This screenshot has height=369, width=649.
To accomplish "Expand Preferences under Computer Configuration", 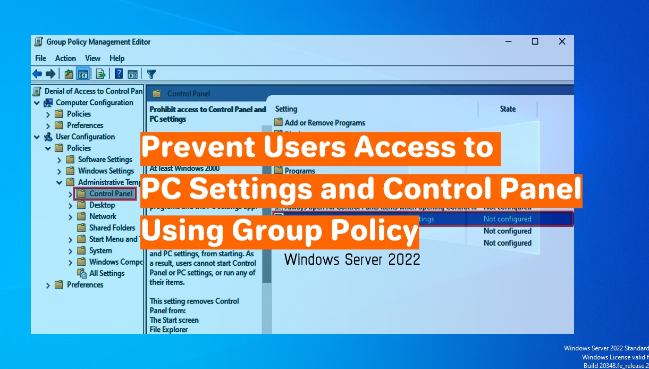I will coord(48,125).
